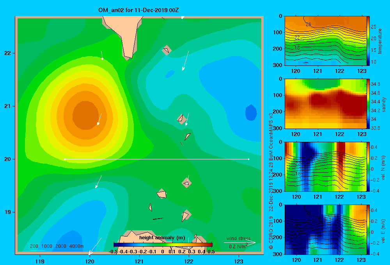Click the vel. E colour bar

[368, 230]
